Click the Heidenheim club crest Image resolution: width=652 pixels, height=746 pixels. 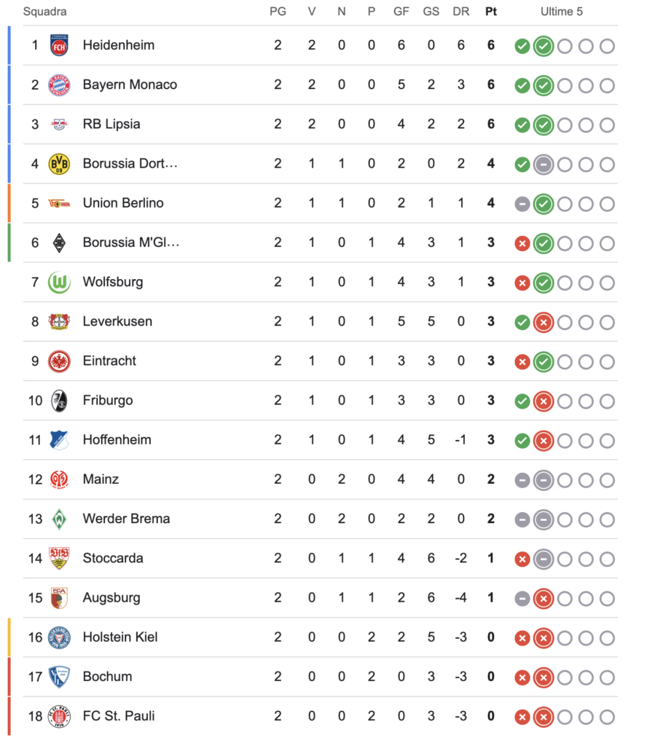pyautogui.click(x=59, y=45)
